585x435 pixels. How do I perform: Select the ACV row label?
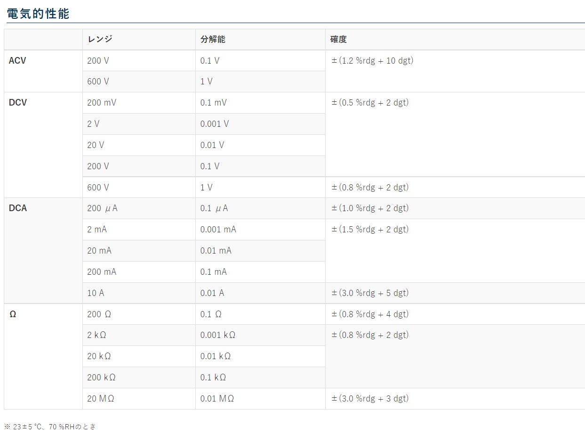tap(17, 61)
